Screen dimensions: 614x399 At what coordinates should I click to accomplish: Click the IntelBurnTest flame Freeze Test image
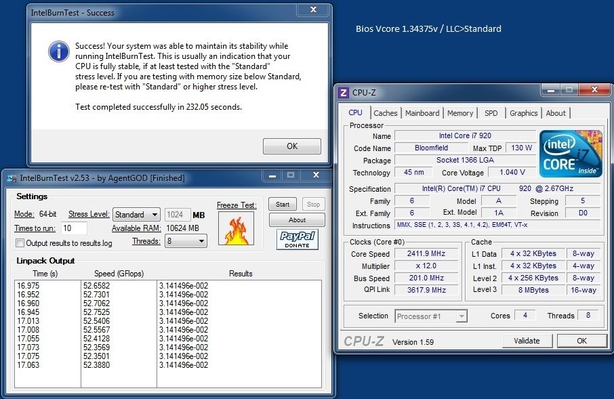(236, 229)
